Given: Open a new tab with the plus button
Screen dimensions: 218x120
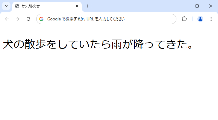Looking at the screenshot, I should coord(88,6).
